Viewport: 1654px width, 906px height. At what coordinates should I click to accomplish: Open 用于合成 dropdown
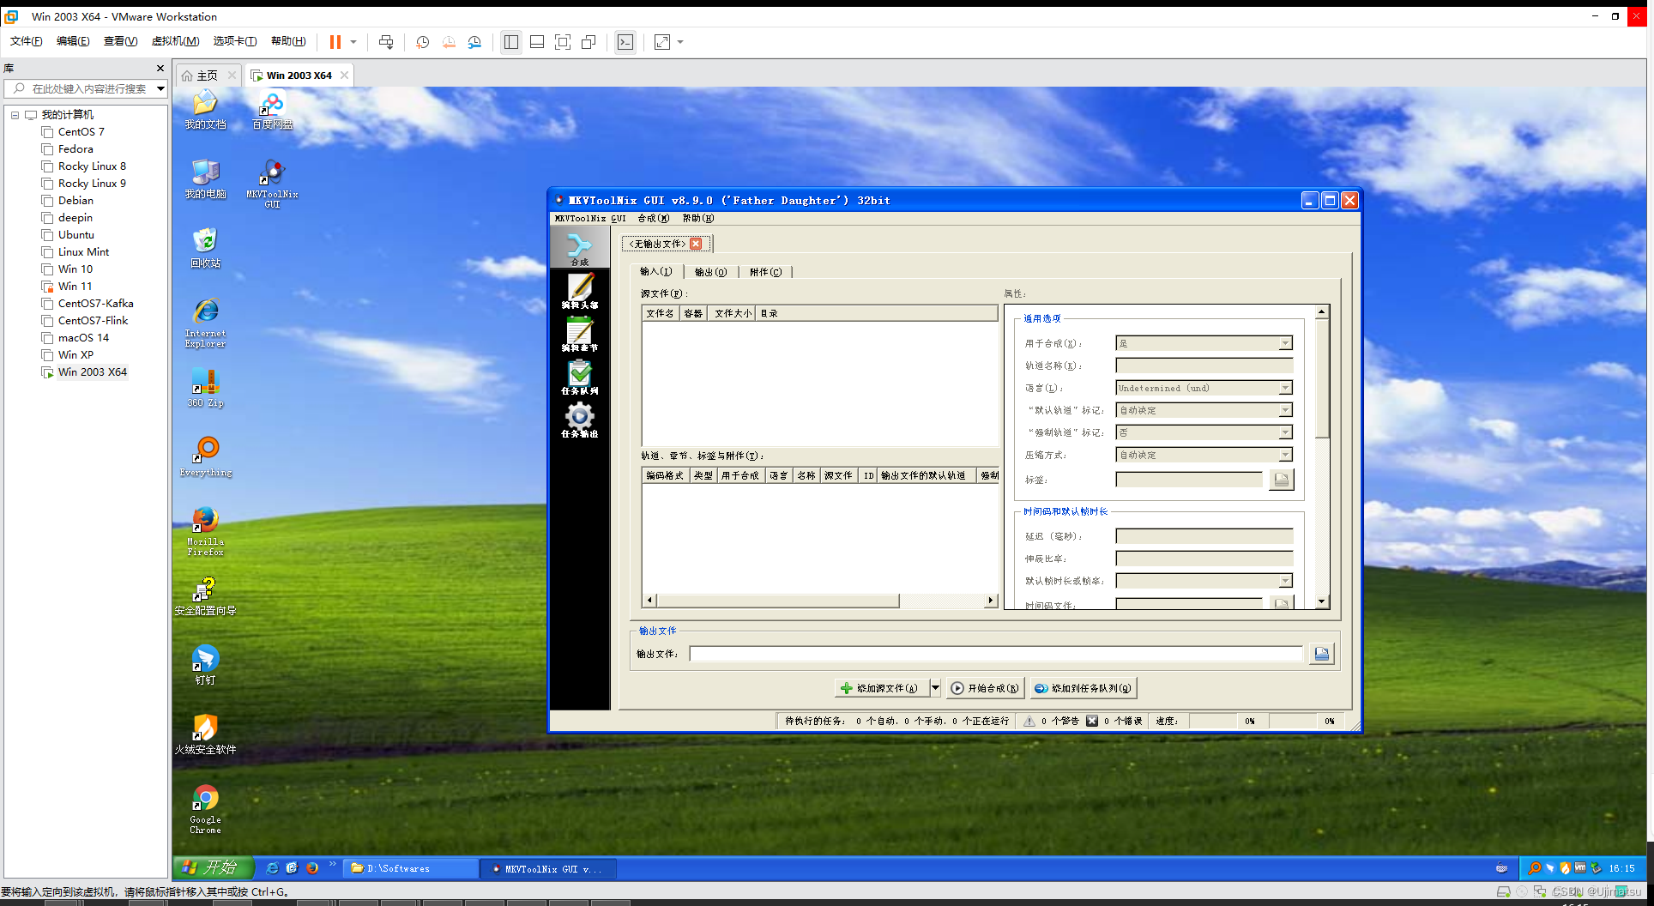[1204, 343]
